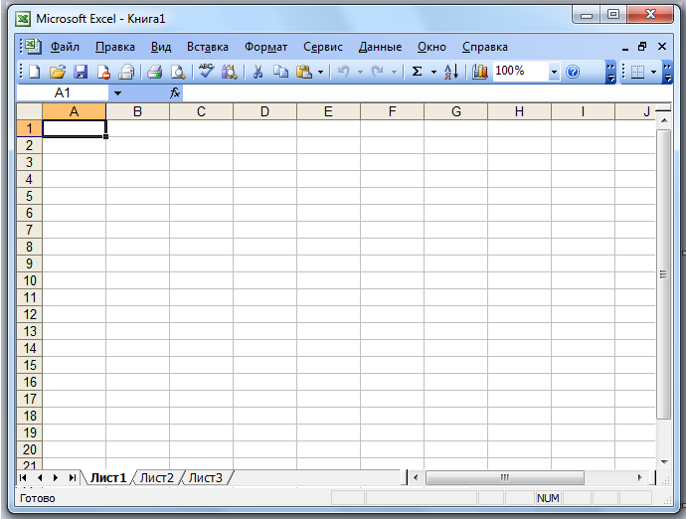The height and width of the screenshot is (519, 686).
Task: Click the Name Box showing A1
Action: [x=62, y=92]
